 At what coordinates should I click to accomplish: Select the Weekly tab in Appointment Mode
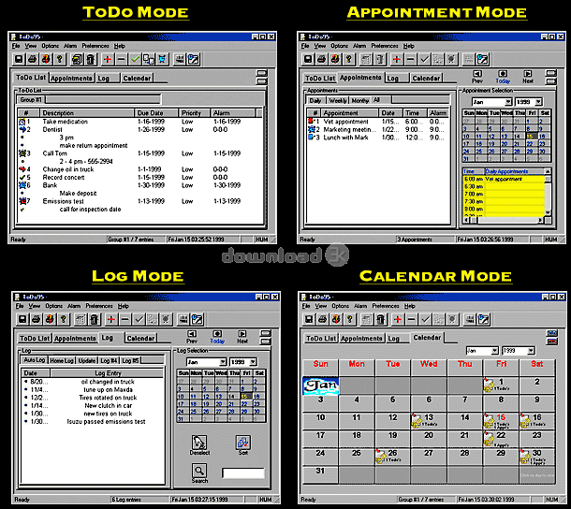click(338, 100)
